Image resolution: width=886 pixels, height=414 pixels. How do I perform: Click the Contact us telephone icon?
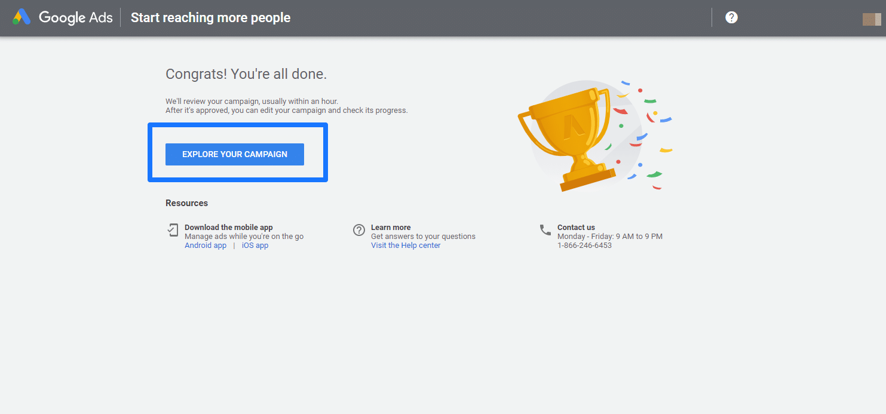(x=545, y=229)
